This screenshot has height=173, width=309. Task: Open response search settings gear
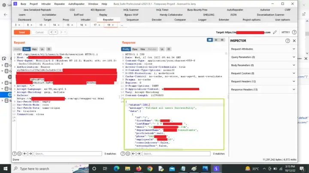(x=128, y=154)
